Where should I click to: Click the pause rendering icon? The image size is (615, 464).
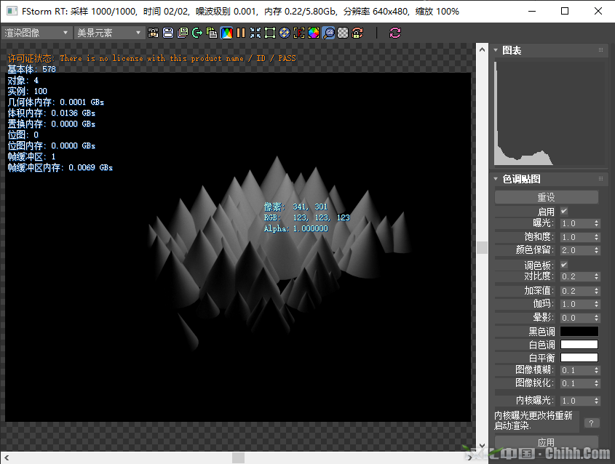pos(241,33)
